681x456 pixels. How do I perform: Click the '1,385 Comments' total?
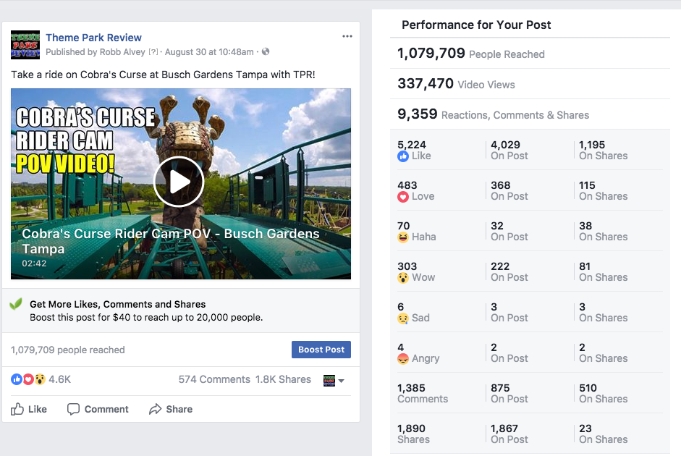tap(423, 394)
